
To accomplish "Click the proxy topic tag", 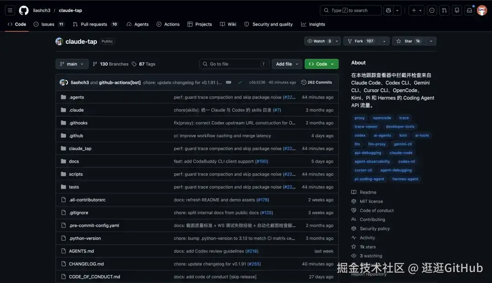I will 359,118.
